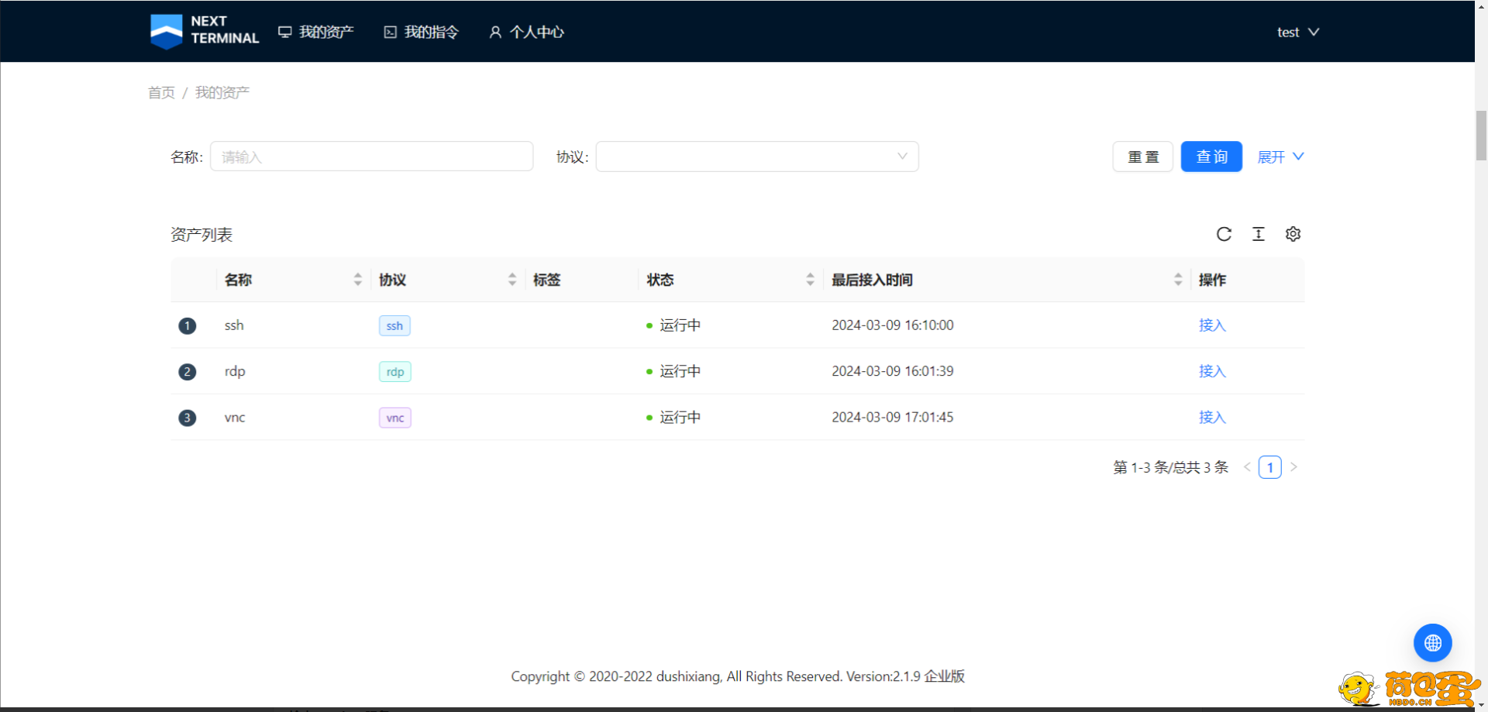Click row number badge 3

point(187,418)
